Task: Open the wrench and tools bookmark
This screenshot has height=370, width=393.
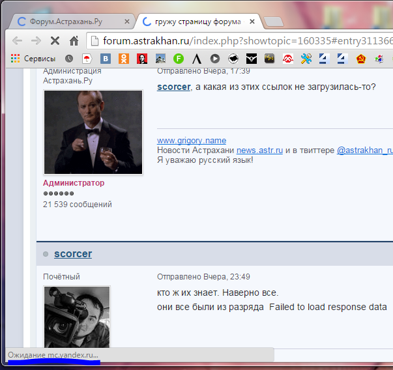Action: point(306,59)
